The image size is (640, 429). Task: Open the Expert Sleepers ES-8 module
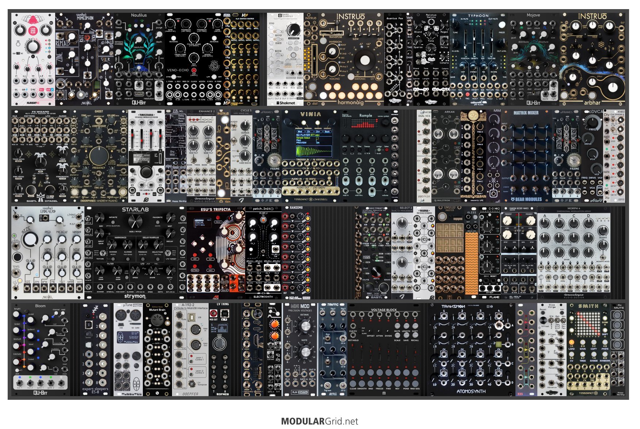coord(95,349)
